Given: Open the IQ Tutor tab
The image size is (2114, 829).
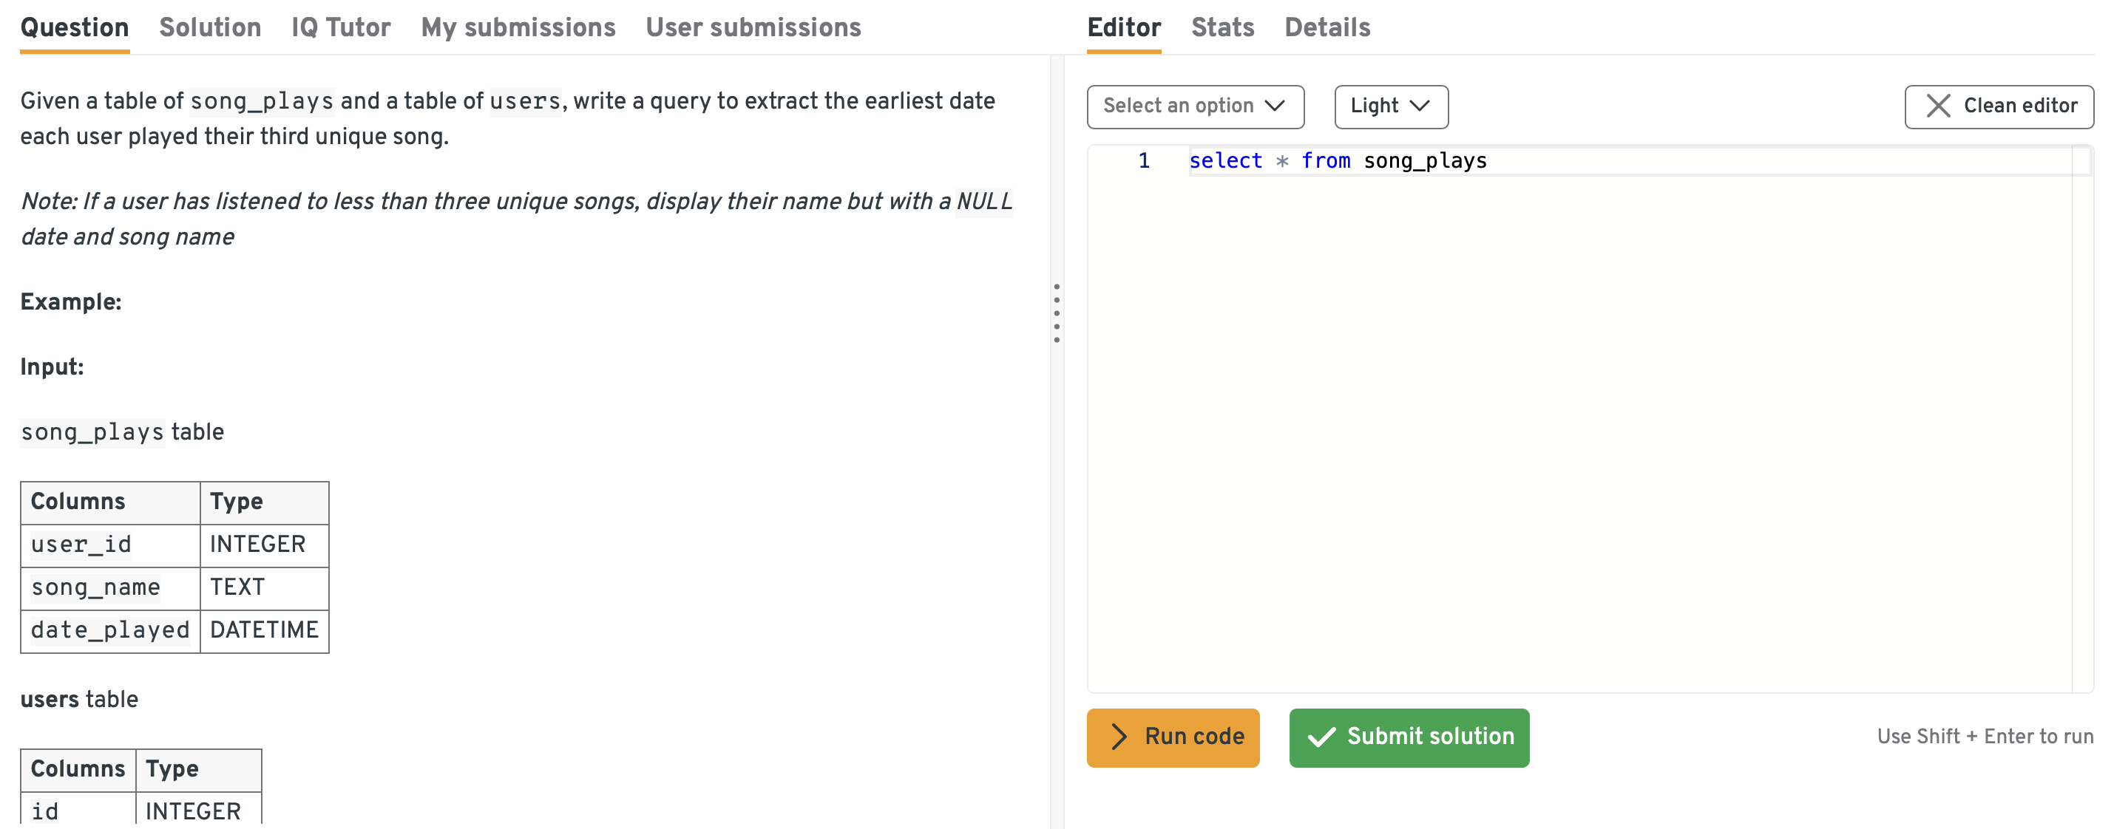Looking at the screenshot, I should coord(341,28).
